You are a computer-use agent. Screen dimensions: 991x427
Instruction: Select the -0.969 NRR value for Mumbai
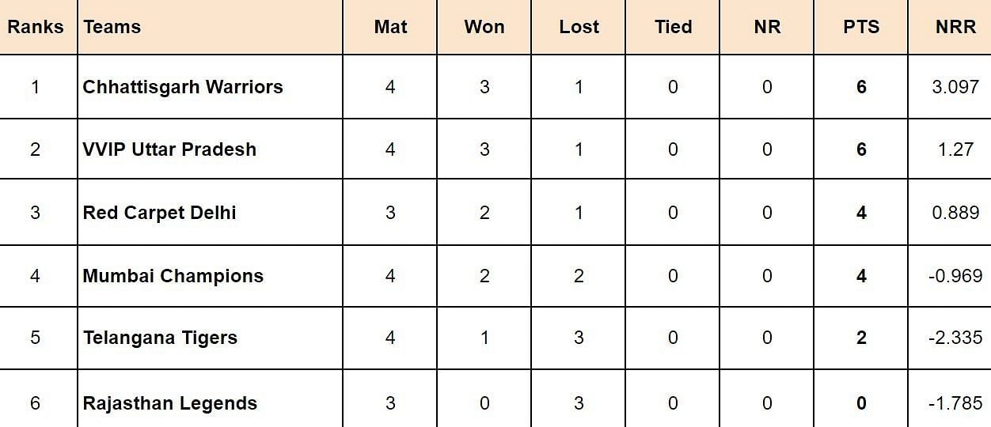click(955, 276)
